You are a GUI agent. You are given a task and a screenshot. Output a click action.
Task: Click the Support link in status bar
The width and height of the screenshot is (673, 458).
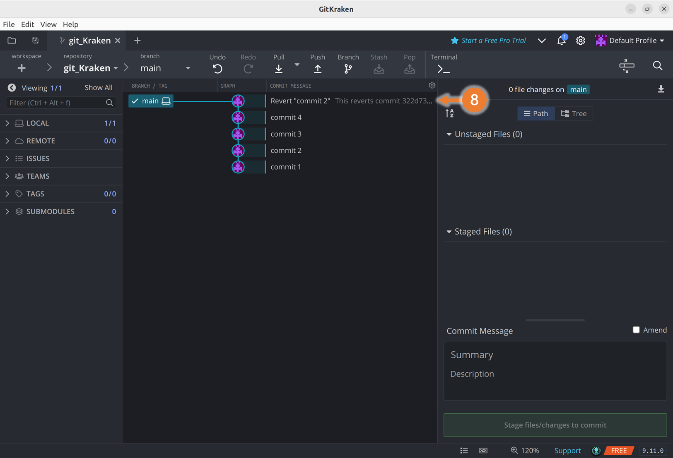click(567, 450)
